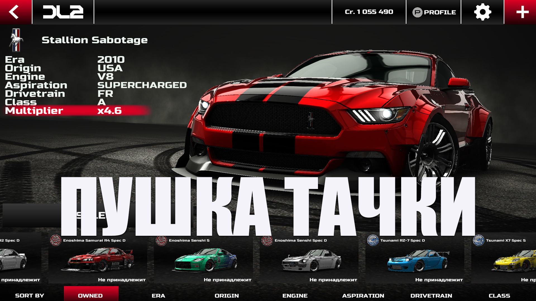The width and height of the screenshot is (536, 301).
Task: Open the ENGINE filter options
Action: [x=295, y=295]
